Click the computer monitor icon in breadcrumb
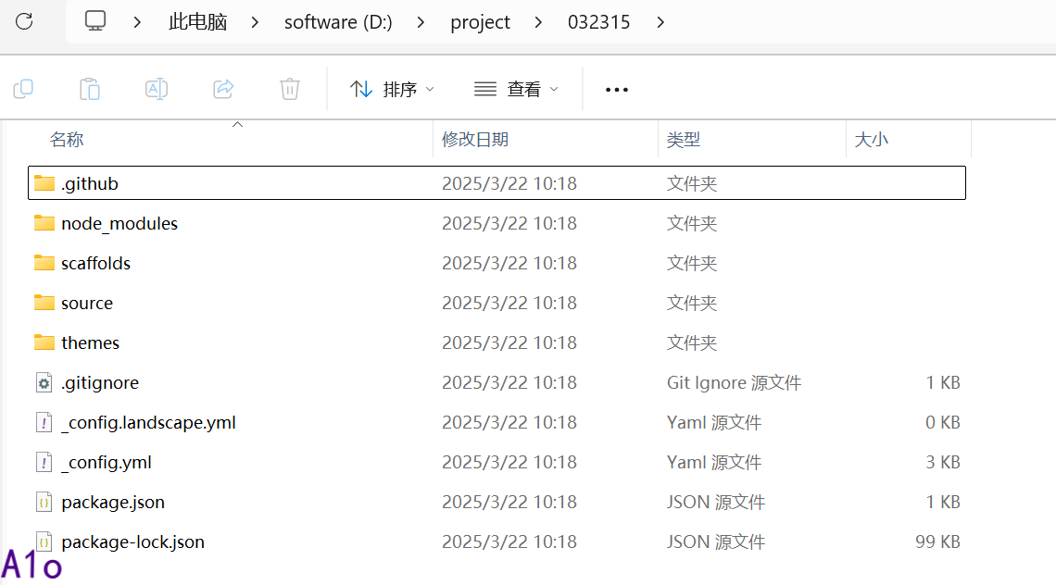Viewport: 1056px width, 585px height. 95,21
